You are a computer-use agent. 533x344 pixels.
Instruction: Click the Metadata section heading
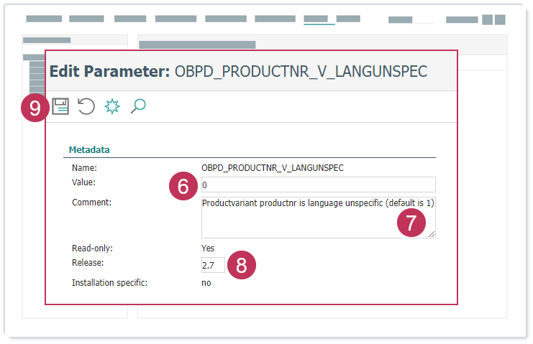click(89, 150)
